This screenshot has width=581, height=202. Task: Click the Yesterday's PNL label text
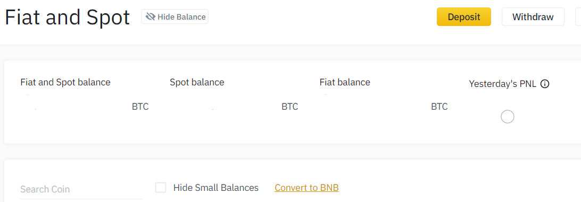[x=502, y=84]
